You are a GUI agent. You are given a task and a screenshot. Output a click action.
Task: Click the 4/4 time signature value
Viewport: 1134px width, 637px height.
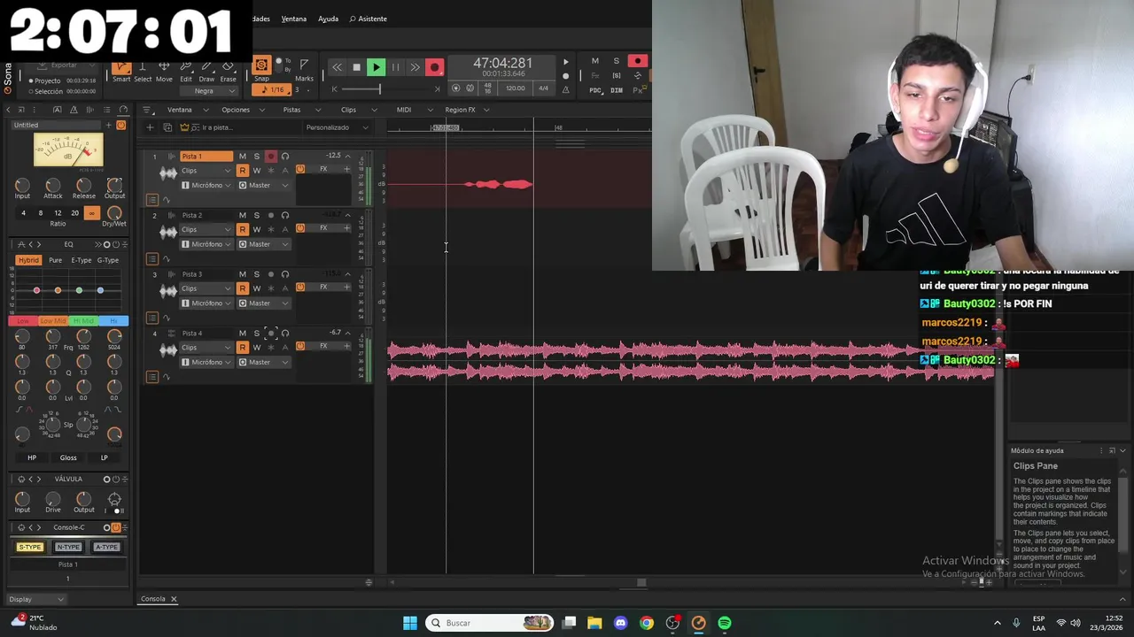point(543,88)
